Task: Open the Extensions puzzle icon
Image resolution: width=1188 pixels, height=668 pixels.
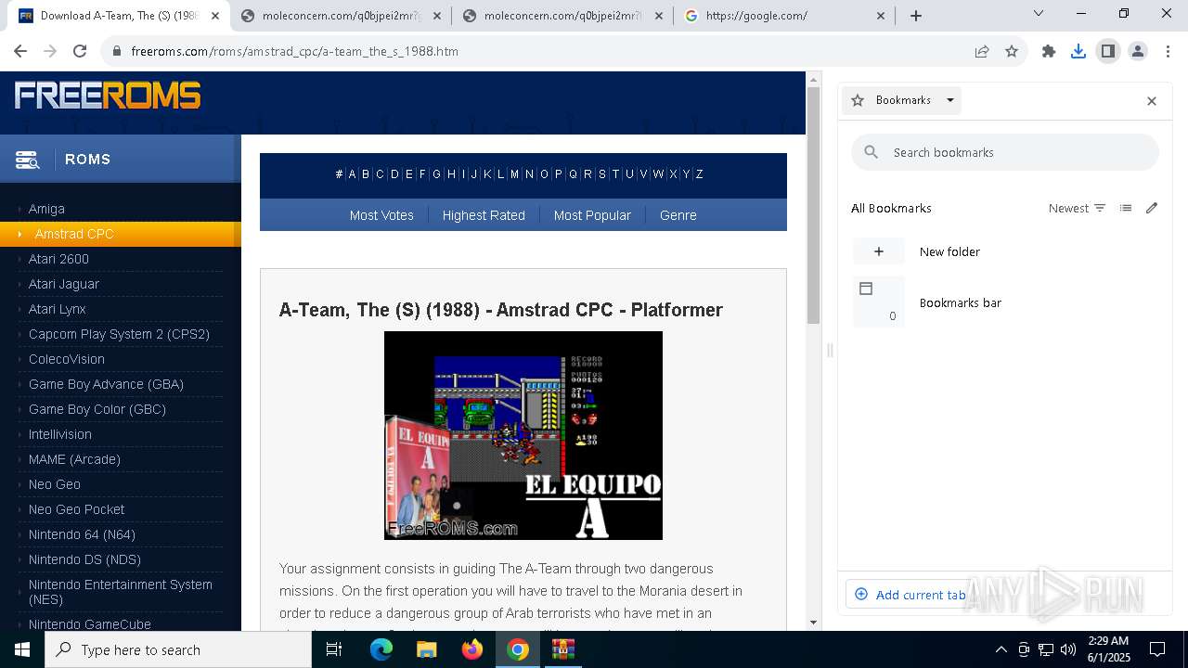Action: (x=1049, y=51)
